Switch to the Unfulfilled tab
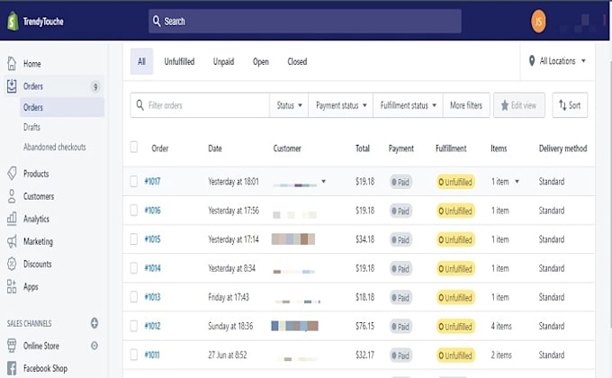Image resolution: width=612 pixels, height=378 pixels. pos(179,61)
